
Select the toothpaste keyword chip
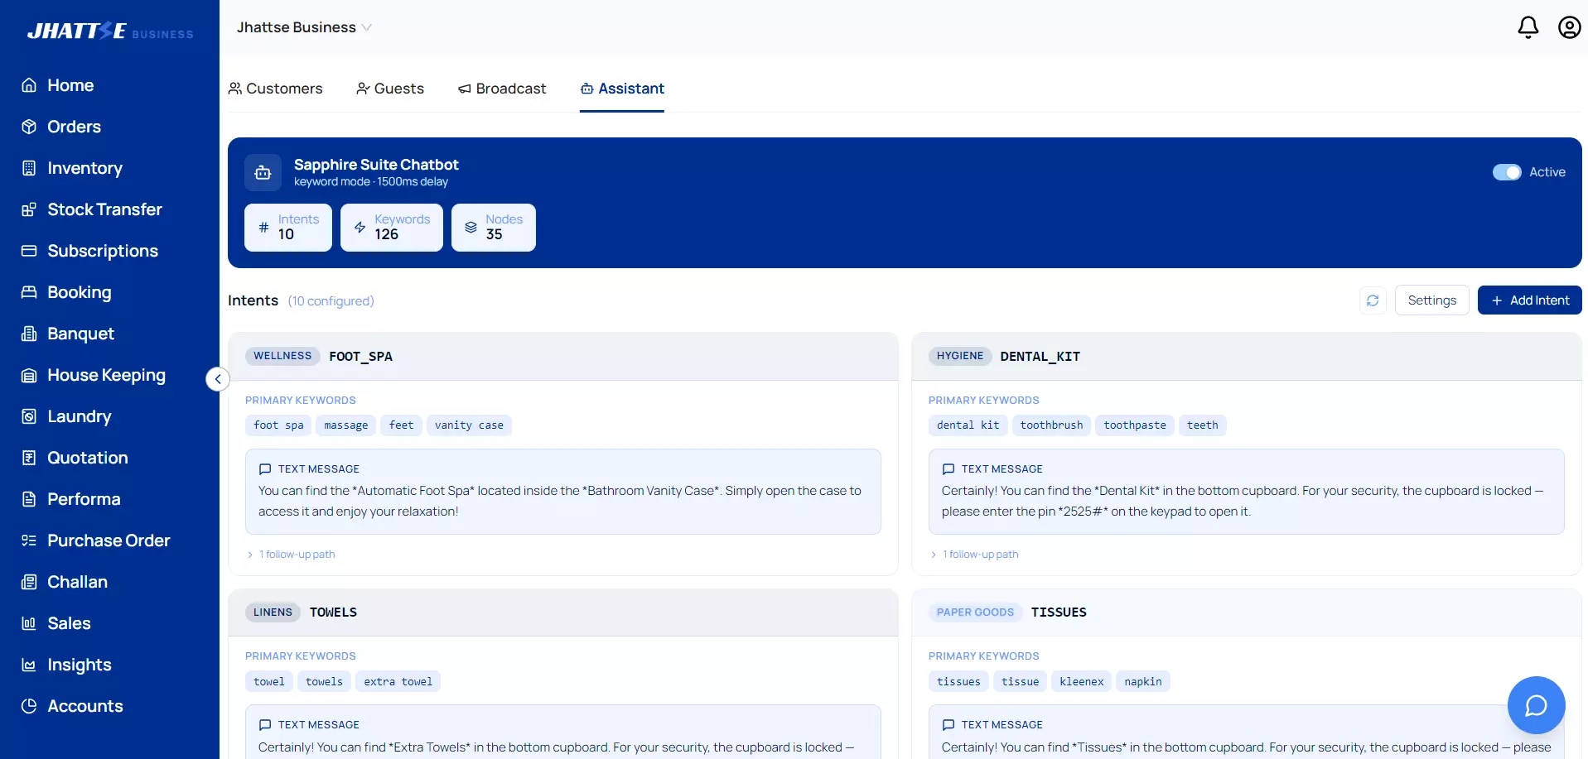click(1134, 425)
